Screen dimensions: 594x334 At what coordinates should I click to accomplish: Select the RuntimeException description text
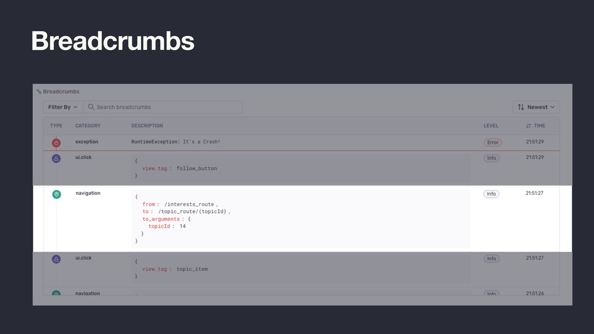[x=175, y=142]
